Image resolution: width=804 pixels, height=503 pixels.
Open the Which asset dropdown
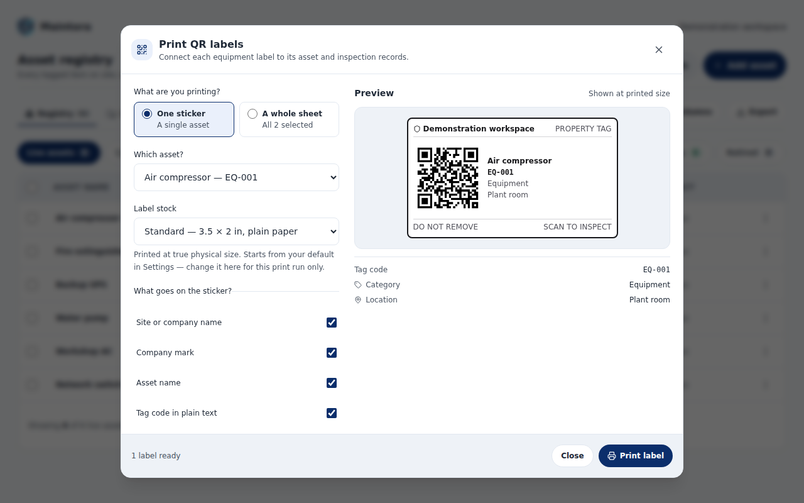point(236,177)
